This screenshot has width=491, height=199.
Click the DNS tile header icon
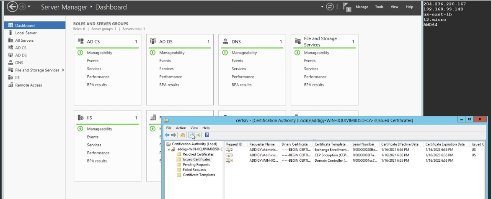[x=225, y=41]
